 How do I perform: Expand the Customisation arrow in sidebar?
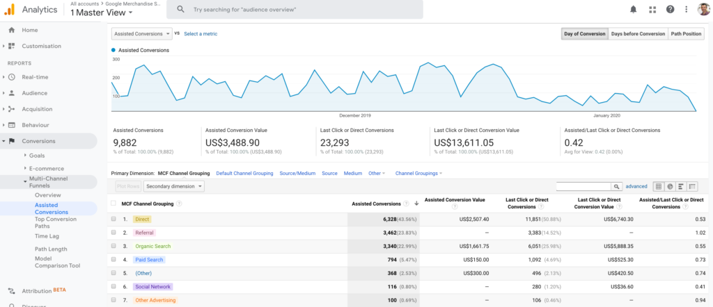[3, 46]
